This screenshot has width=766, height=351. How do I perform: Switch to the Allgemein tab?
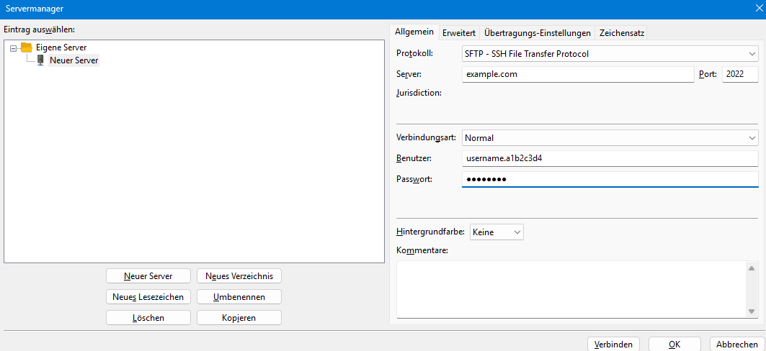[x=414, y=32]
